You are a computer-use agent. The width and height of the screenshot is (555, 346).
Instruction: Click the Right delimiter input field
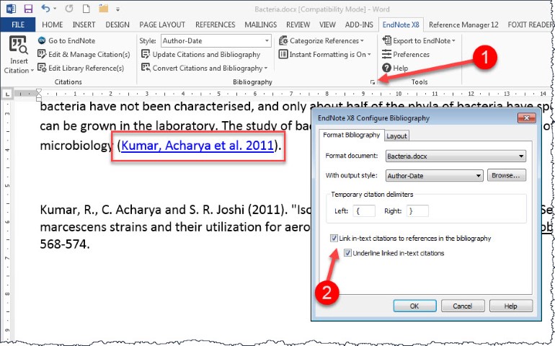(417, 211)
